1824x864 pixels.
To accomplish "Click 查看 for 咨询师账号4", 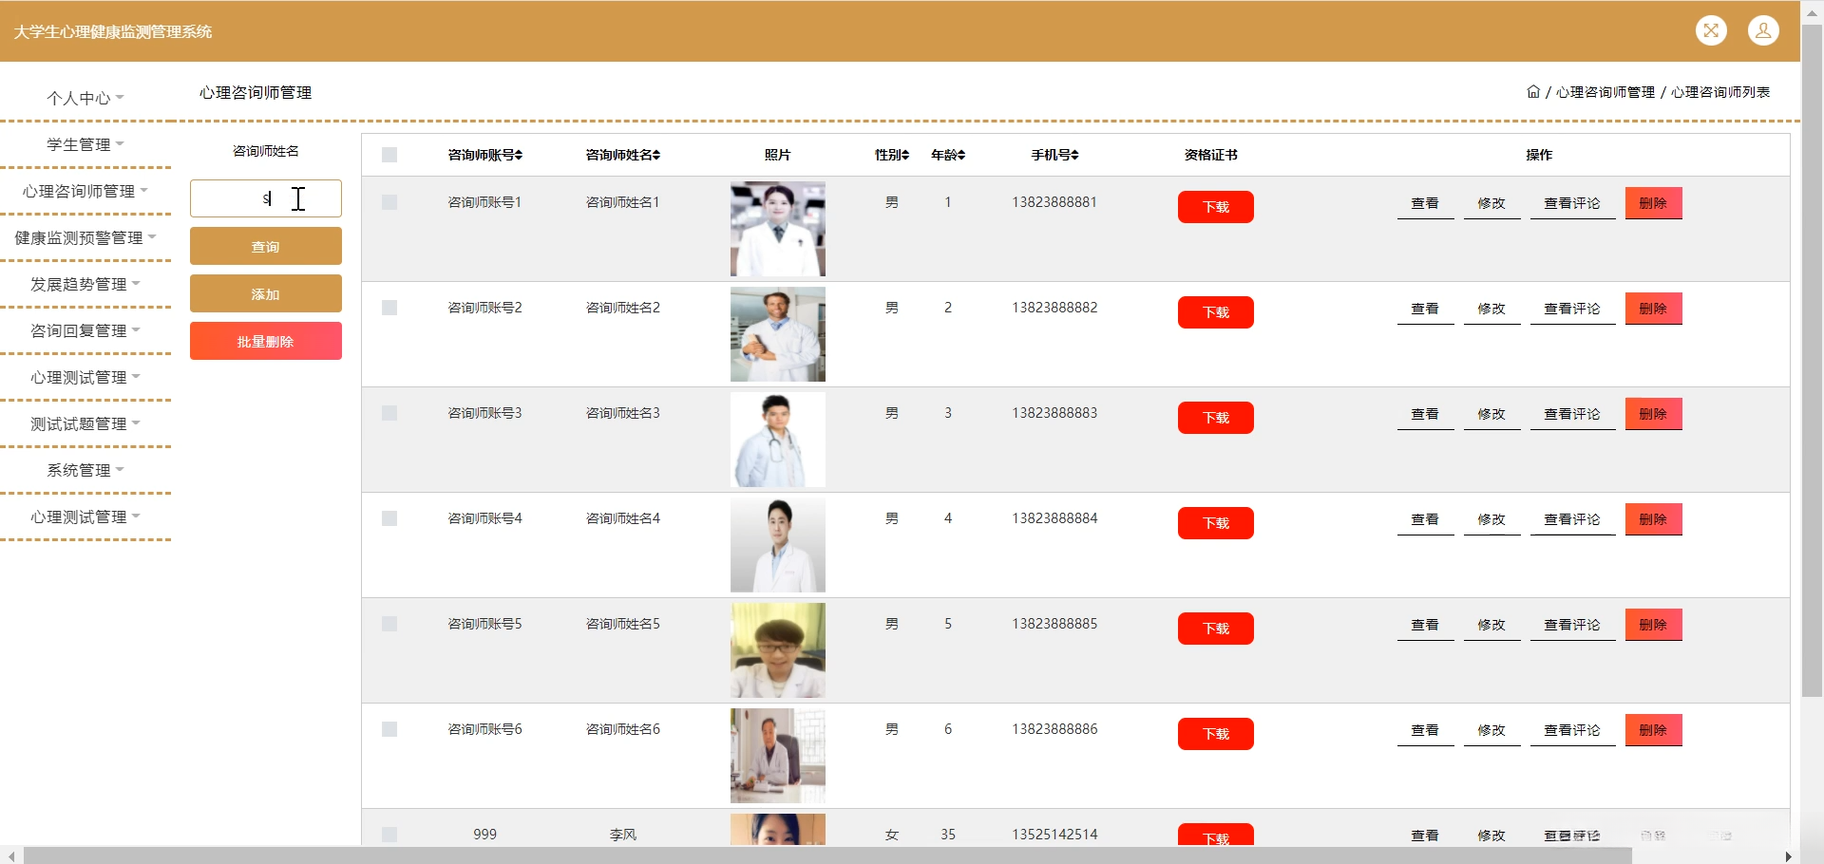I will [1425, 519].
